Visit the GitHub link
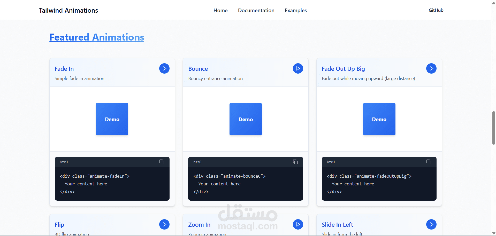This screenshot has height=236, width=496. click(436, 10)
